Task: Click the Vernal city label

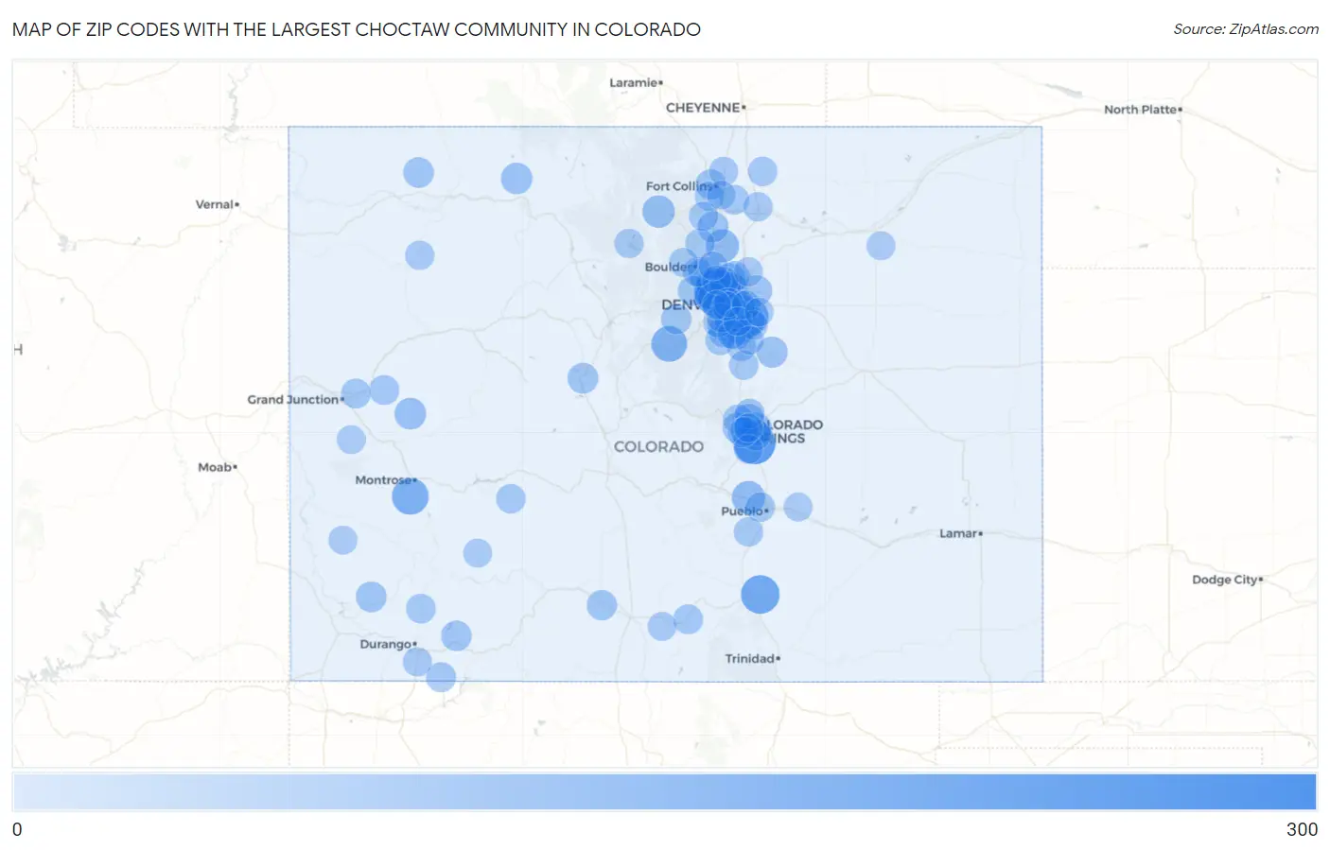Action: pyautogui.click(x=217, y=204)
